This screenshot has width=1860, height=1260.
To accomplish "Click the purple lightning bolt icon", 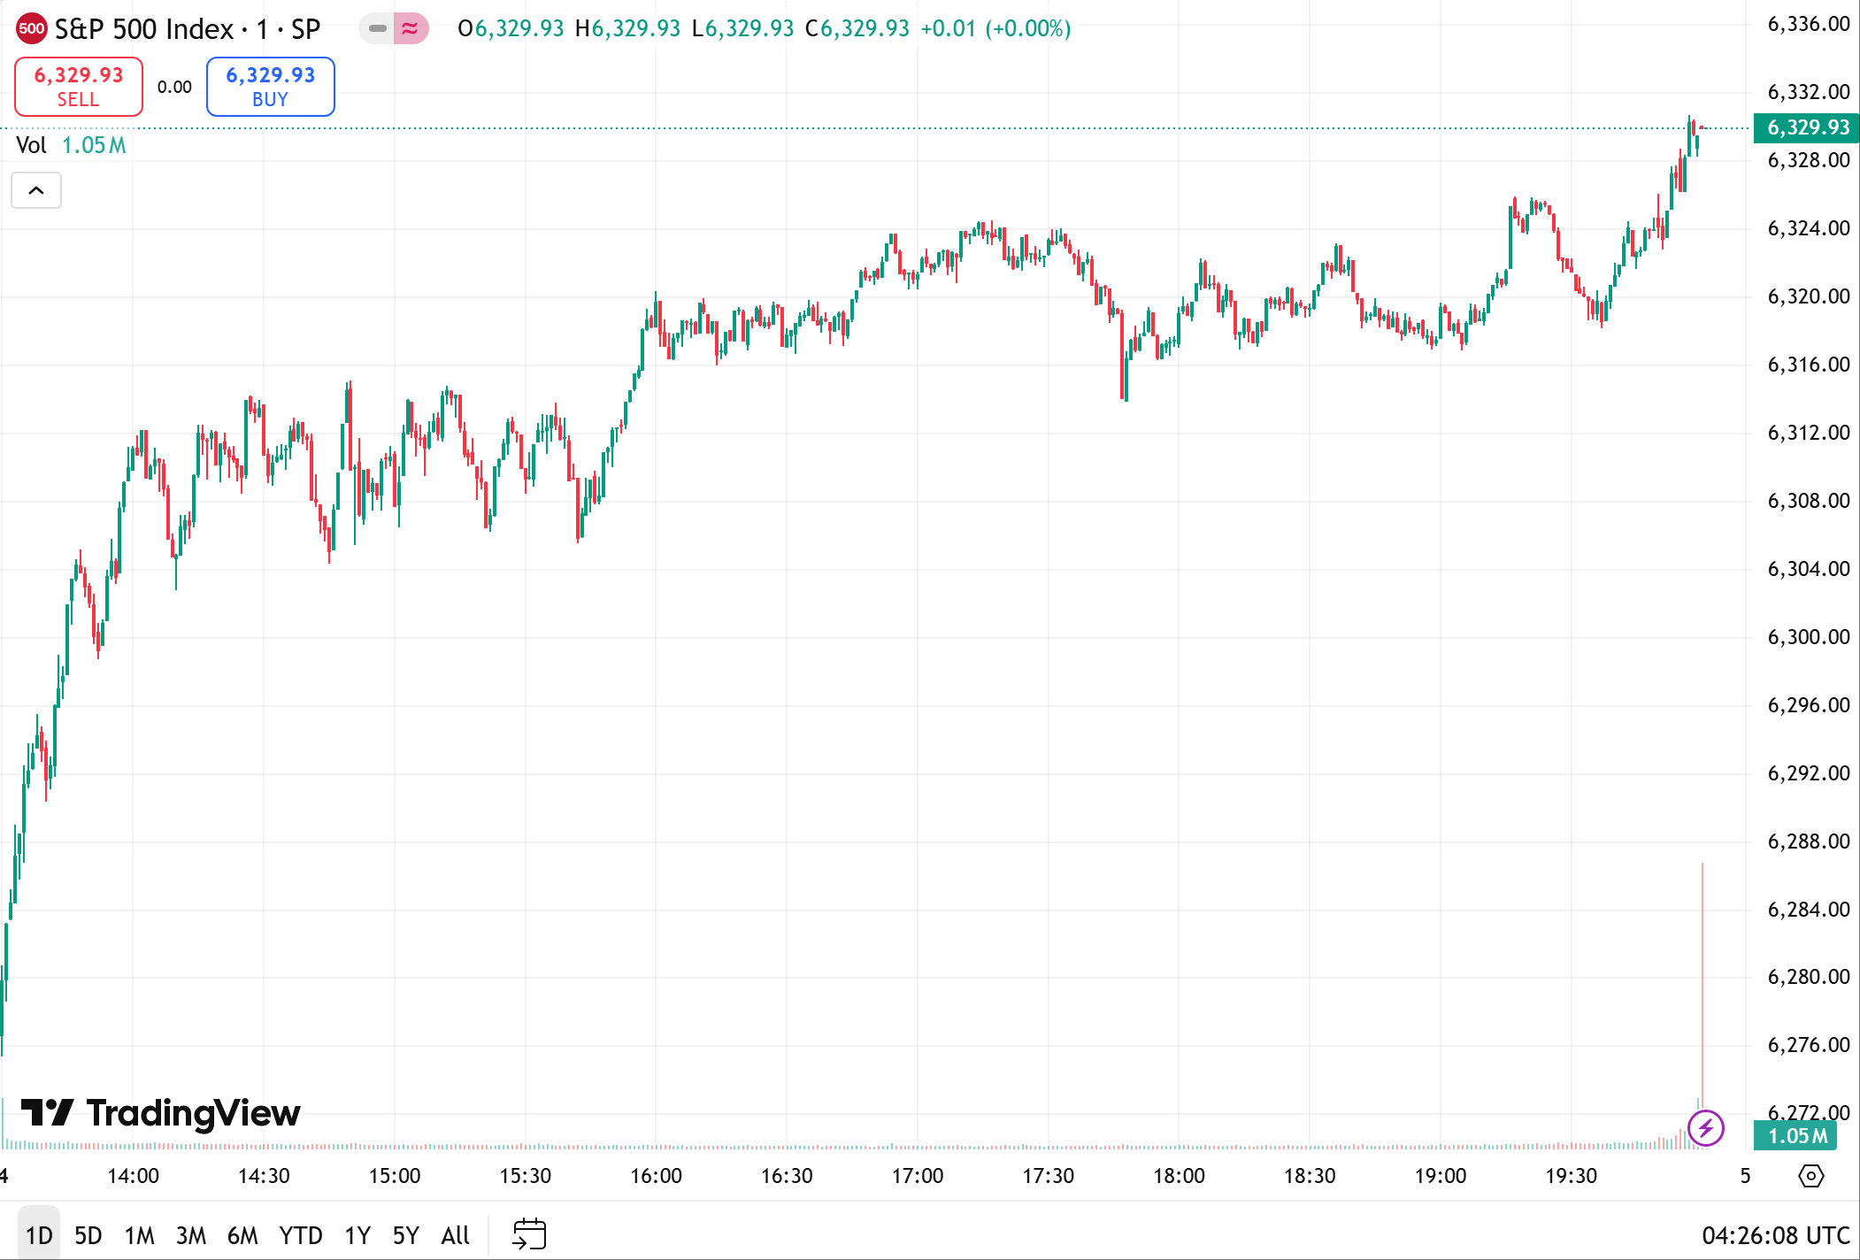I will pos(1705,1128).
